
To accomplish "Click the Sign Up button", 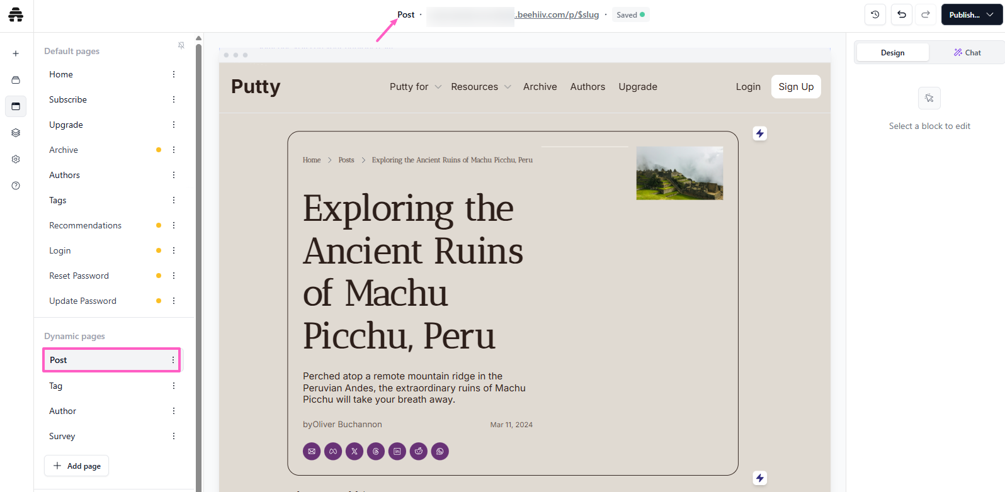I will click(x=796, y=87).
